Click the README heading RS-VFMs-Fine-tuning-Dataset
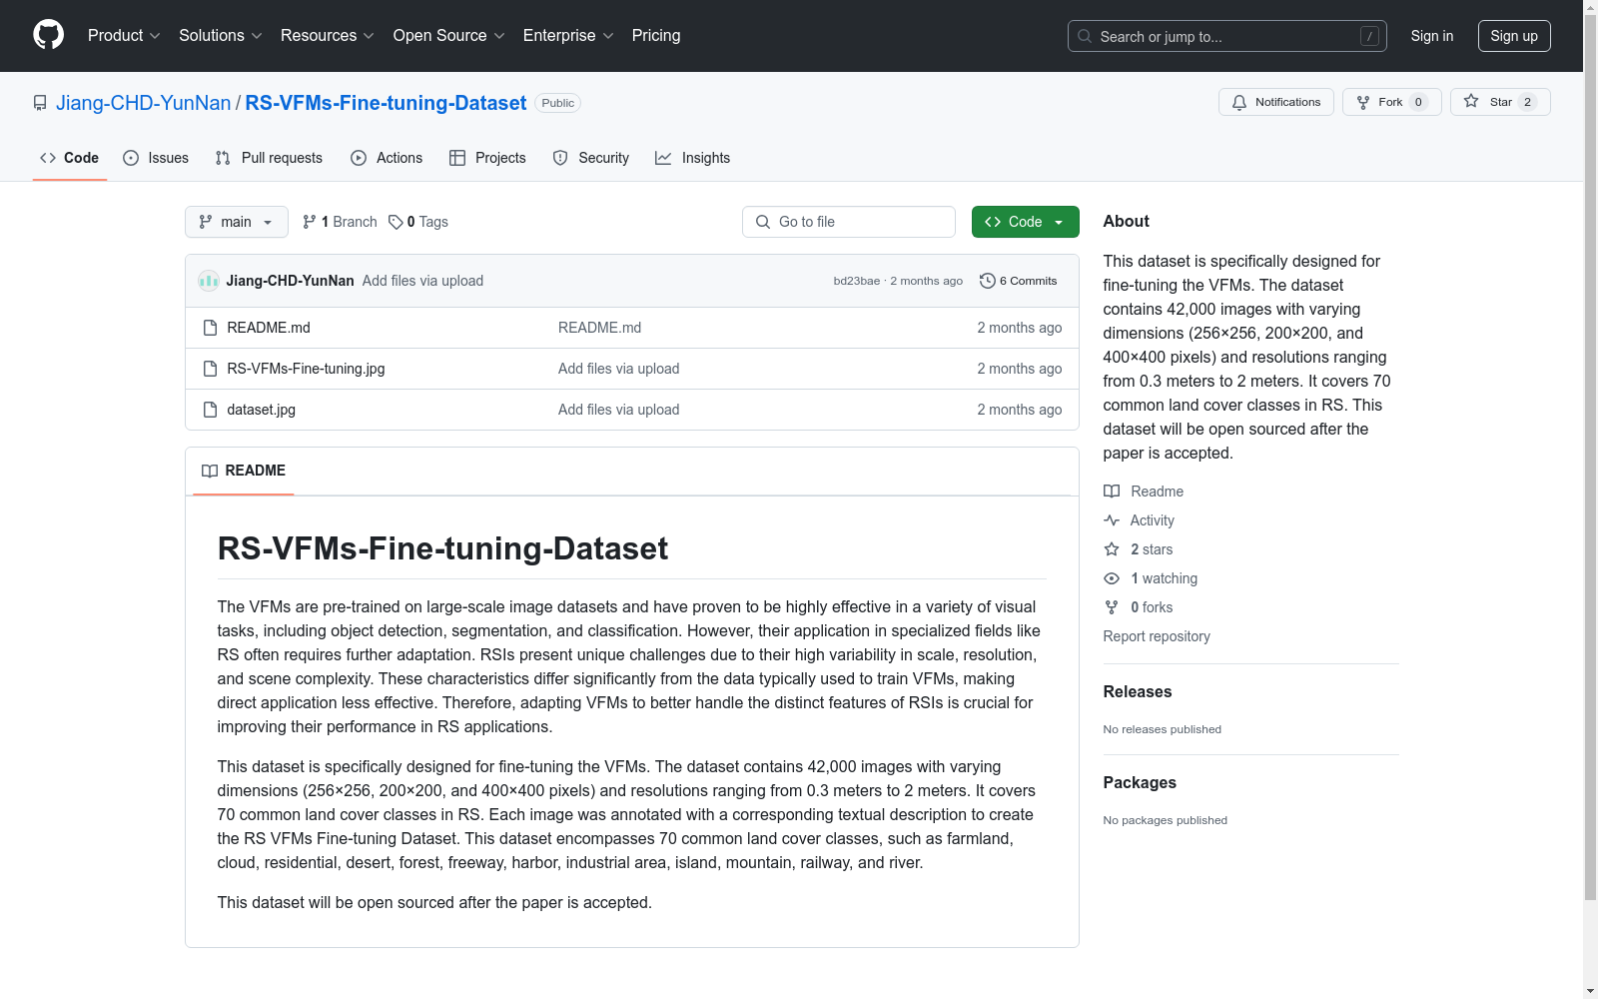 click(442, 548)
